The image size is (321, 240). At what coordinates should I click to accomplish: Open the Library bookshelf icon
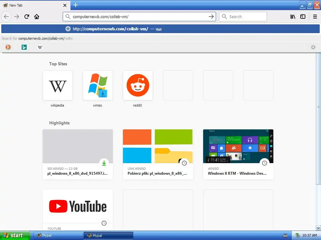point(293,17)
